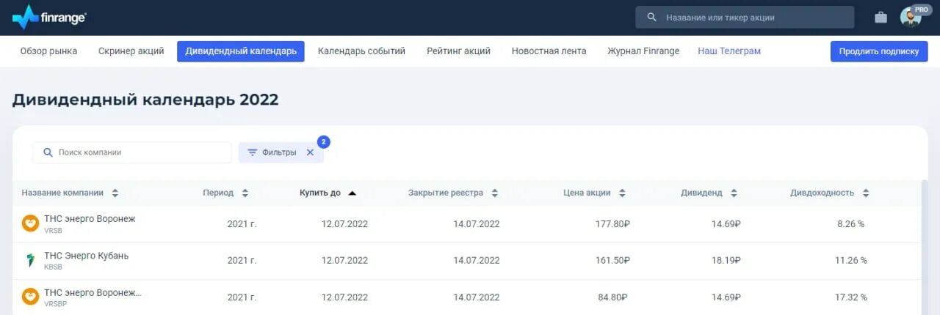Click the Дивидендный календарь 2022 heading

[145, 100]
